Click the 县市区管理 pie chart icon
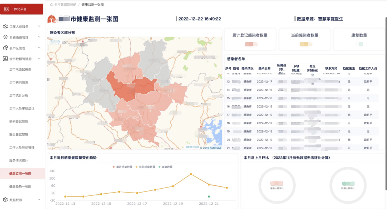The width and height of the screenshot is (387, 209). point(5,48)
